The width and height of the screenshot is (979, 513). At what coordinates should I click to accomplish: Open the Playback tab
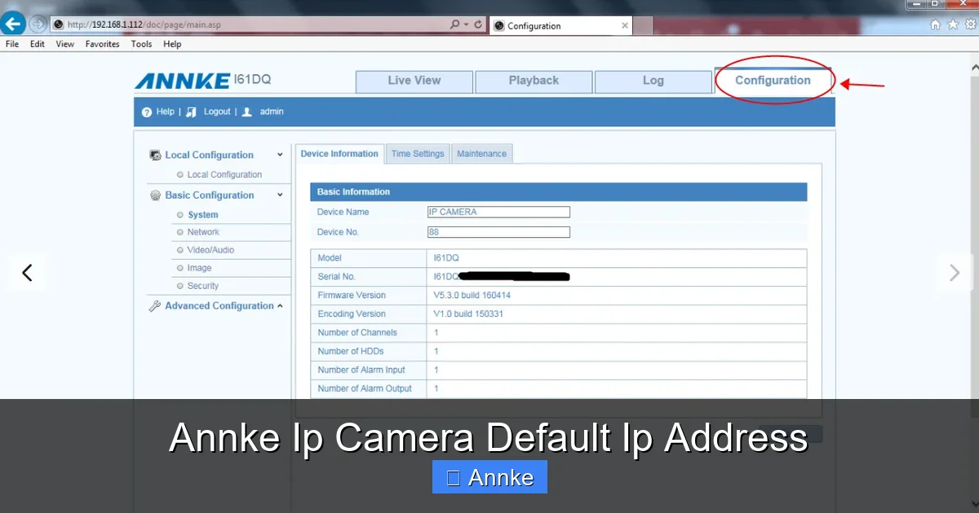pyautogui.click(x=534, y=81)
